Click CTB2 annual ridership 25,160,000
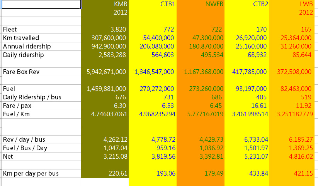The width and height of the screenshot is (318, 186). point(251,47)
